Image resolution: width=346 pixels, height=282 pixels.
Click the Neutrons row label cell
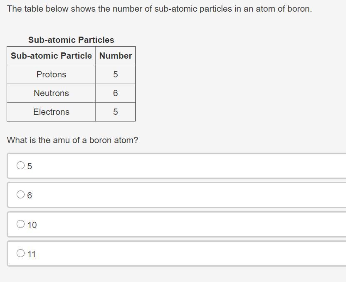pyautogui.click(x=51, y=93)
